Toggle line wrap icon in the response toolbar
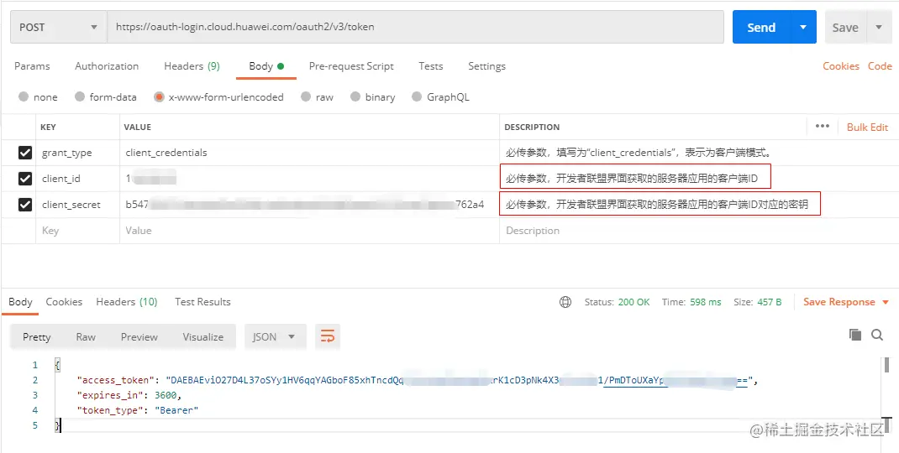899x453 pixels. coord(328,336)
